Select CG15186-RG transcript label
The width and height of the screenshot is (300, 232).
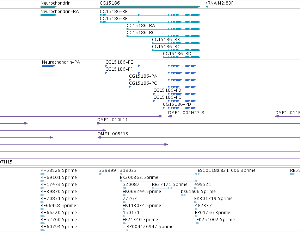click(166, 47)
